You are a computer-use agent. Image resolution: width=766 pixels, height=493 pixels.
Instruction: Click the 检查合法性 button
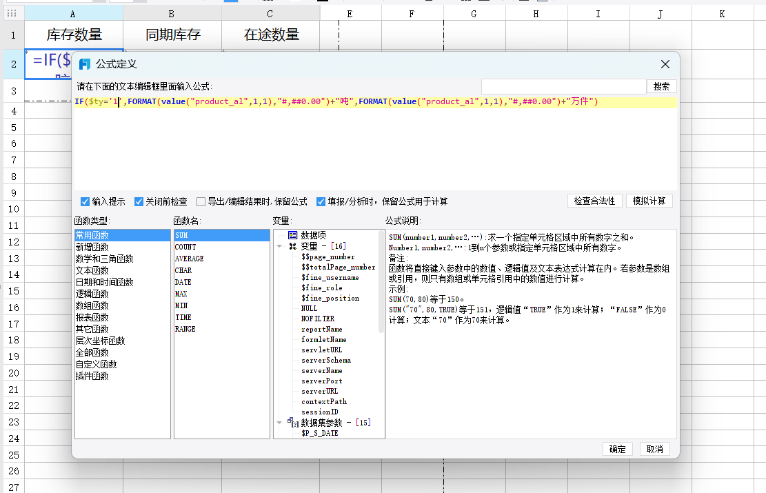tap(594, 201)
